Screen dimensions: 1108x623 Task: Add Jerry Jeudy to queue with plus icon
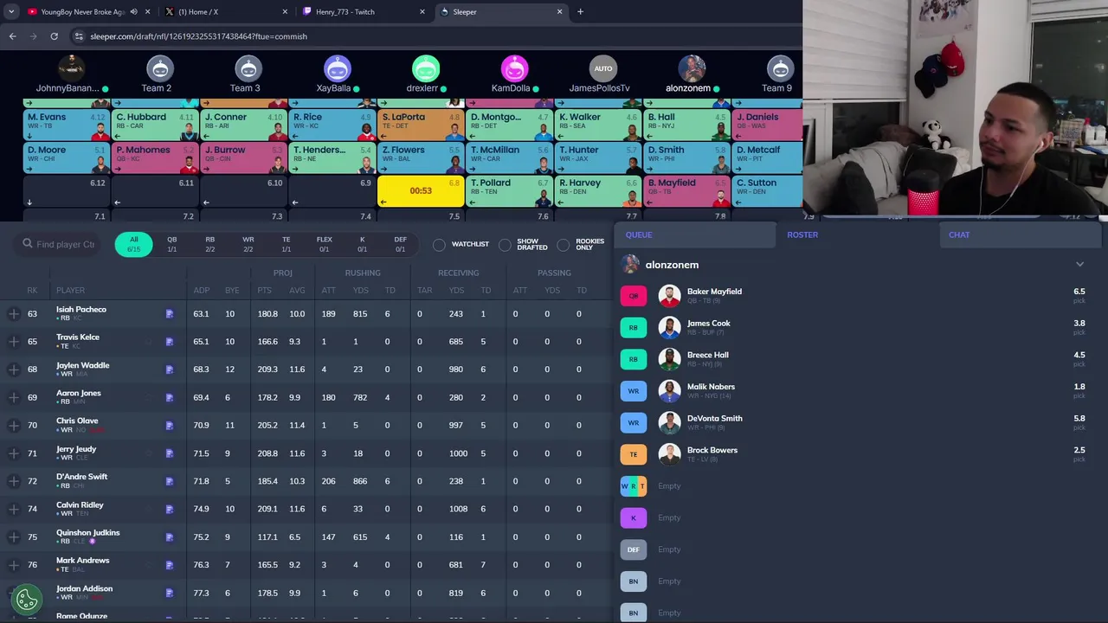point(14,453)
